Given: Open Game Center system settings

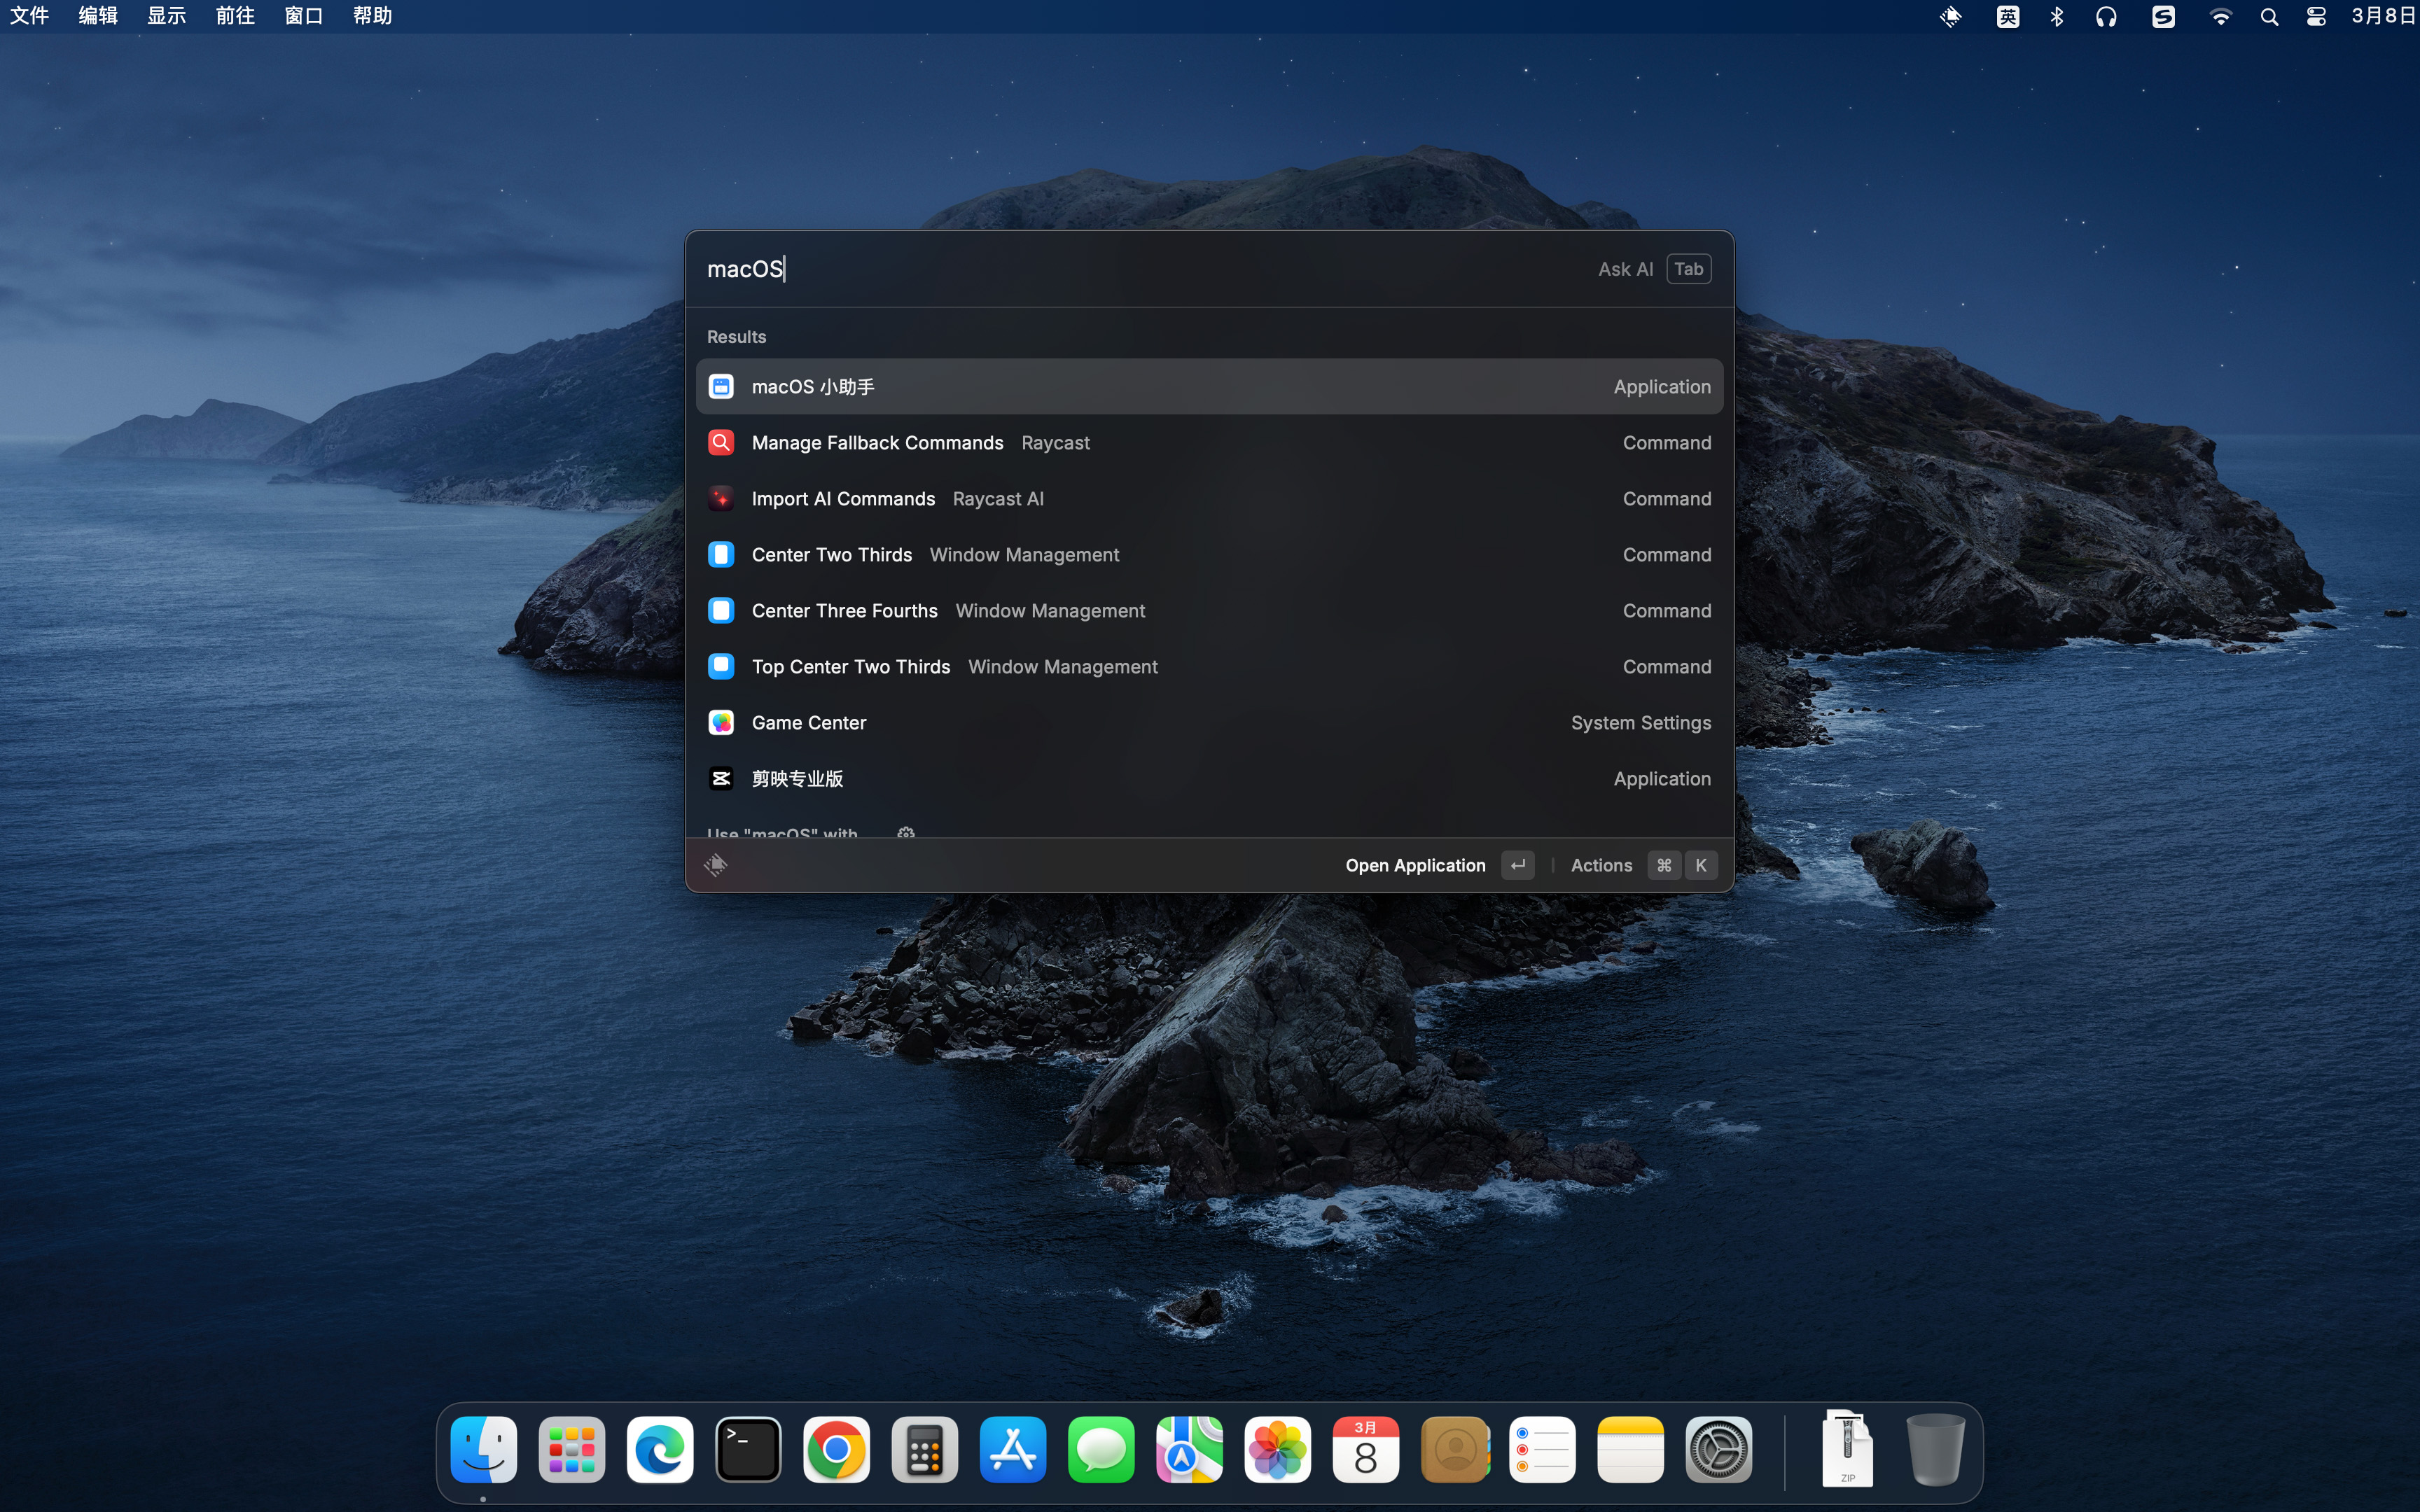Looking at the screenshot, I should (x=1209, y=722).
